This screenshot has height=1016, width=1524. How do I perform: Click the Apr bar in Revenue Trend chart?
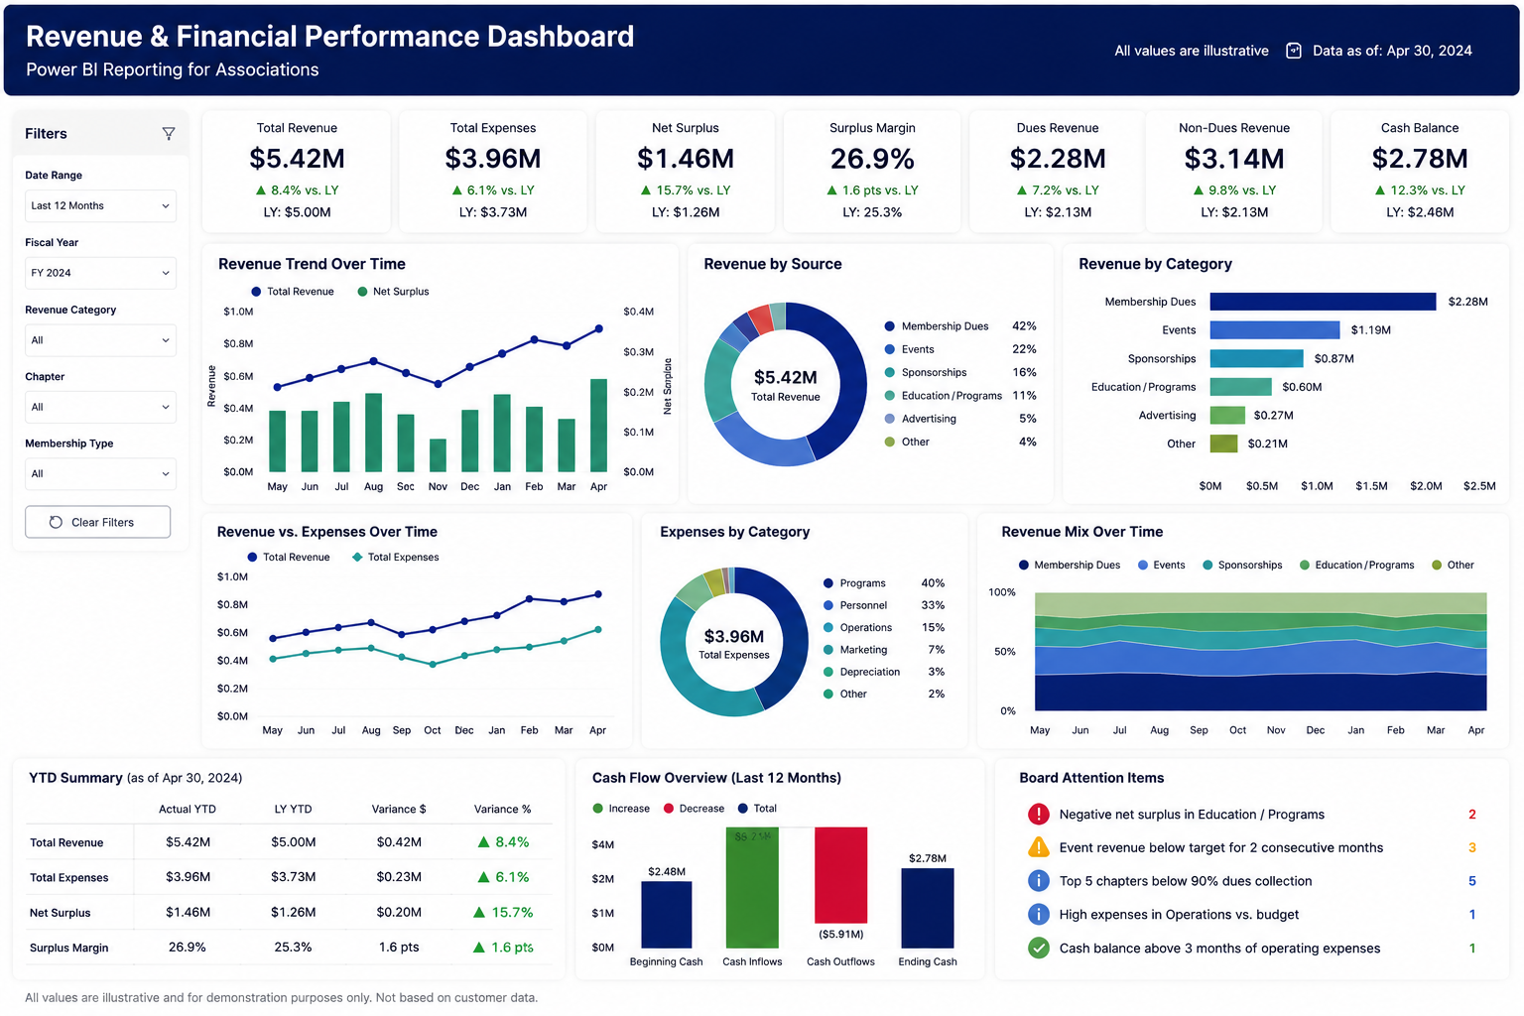pyautogui.click(x=598, y=426)
